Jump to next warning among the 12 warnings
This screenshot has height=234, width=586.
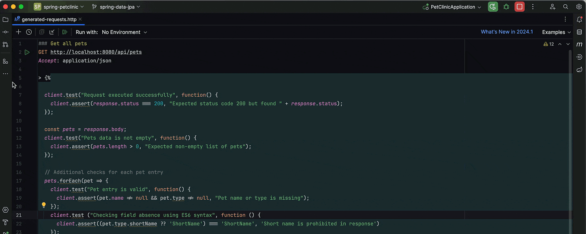point(567,44)
